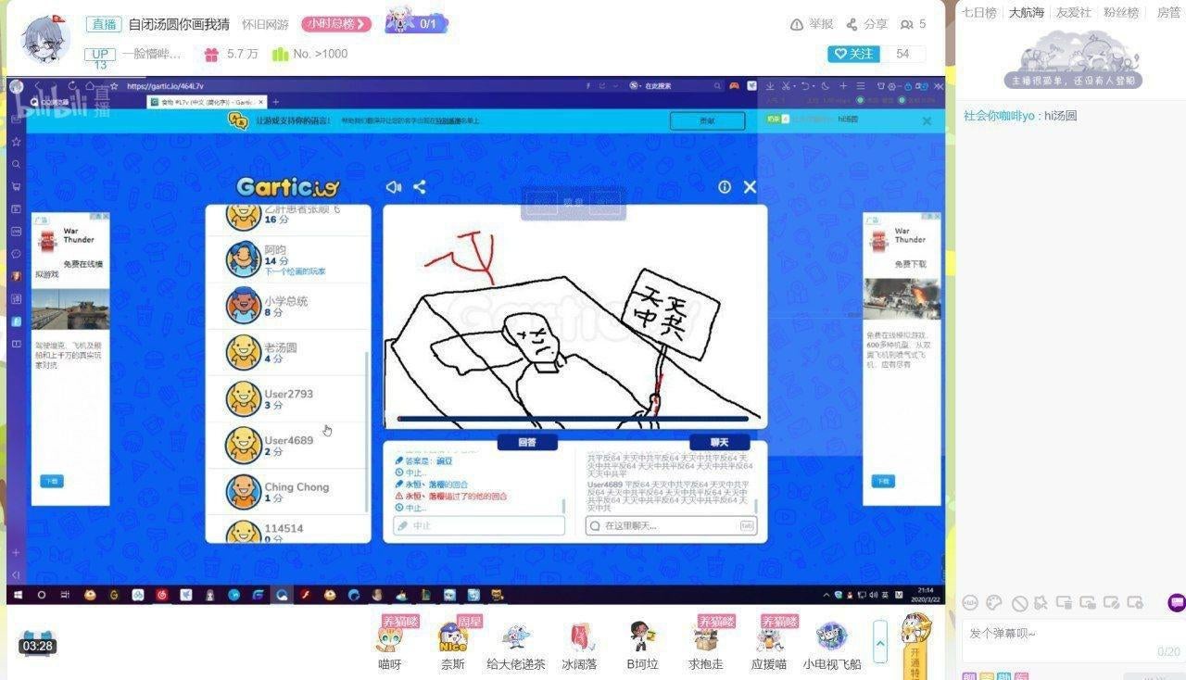Open new tab in streamed browser
1186x680 pixels.
click(275, 102)
